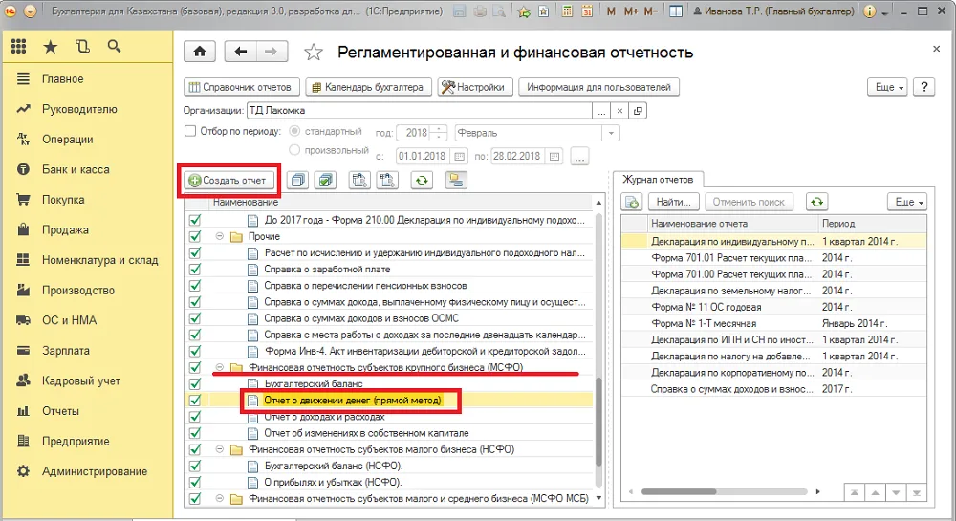Click the year 2018 stepper
This screenshot has height=521, width=956.
point(439,133)
